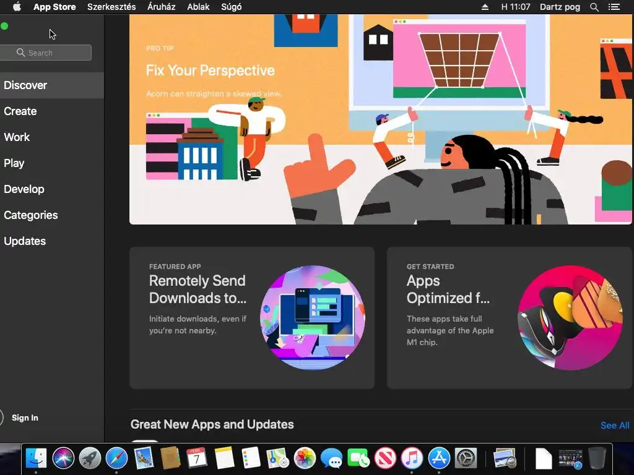Screen dimensions: 634x475
Task: Click Sign In at sidebar bottom
Action: point(25,417)
